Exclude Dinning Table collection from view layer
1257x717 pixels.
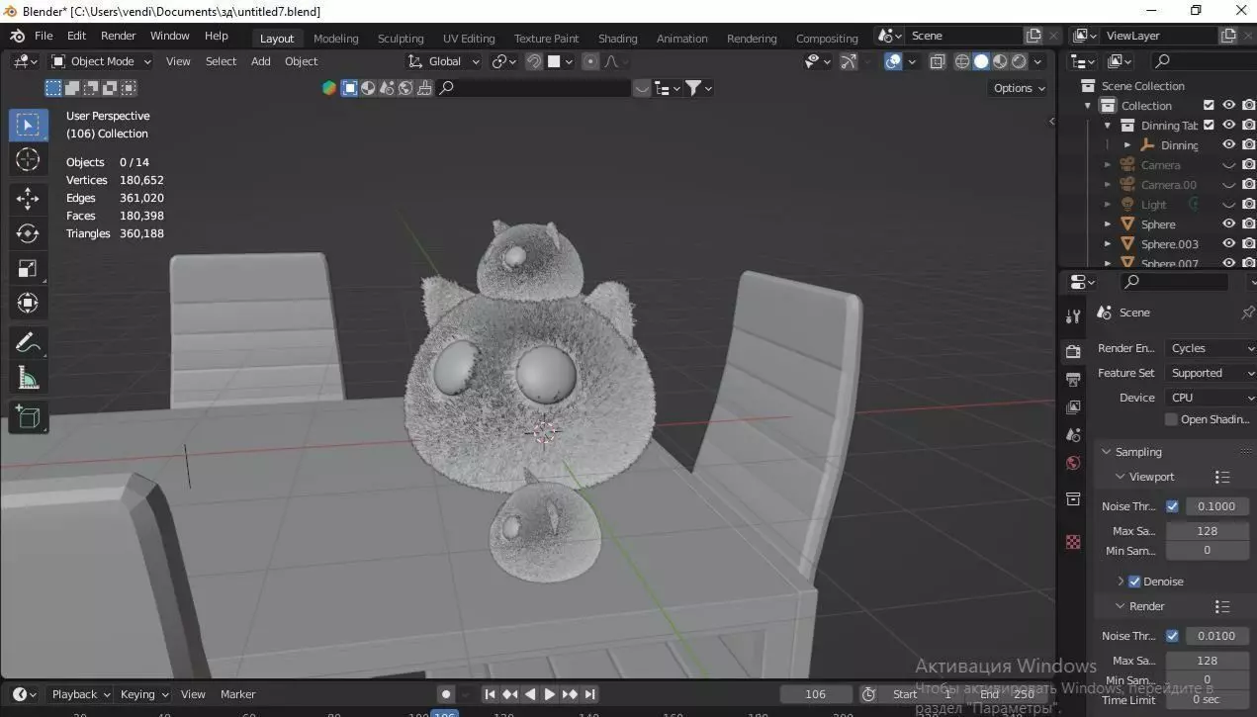(1209, 125)
